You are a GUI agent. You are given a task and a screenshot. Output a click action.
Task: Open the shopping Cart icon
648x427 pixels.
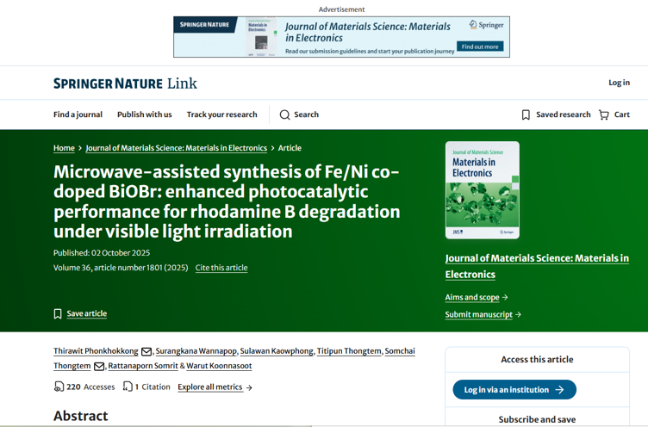(604, 114)
